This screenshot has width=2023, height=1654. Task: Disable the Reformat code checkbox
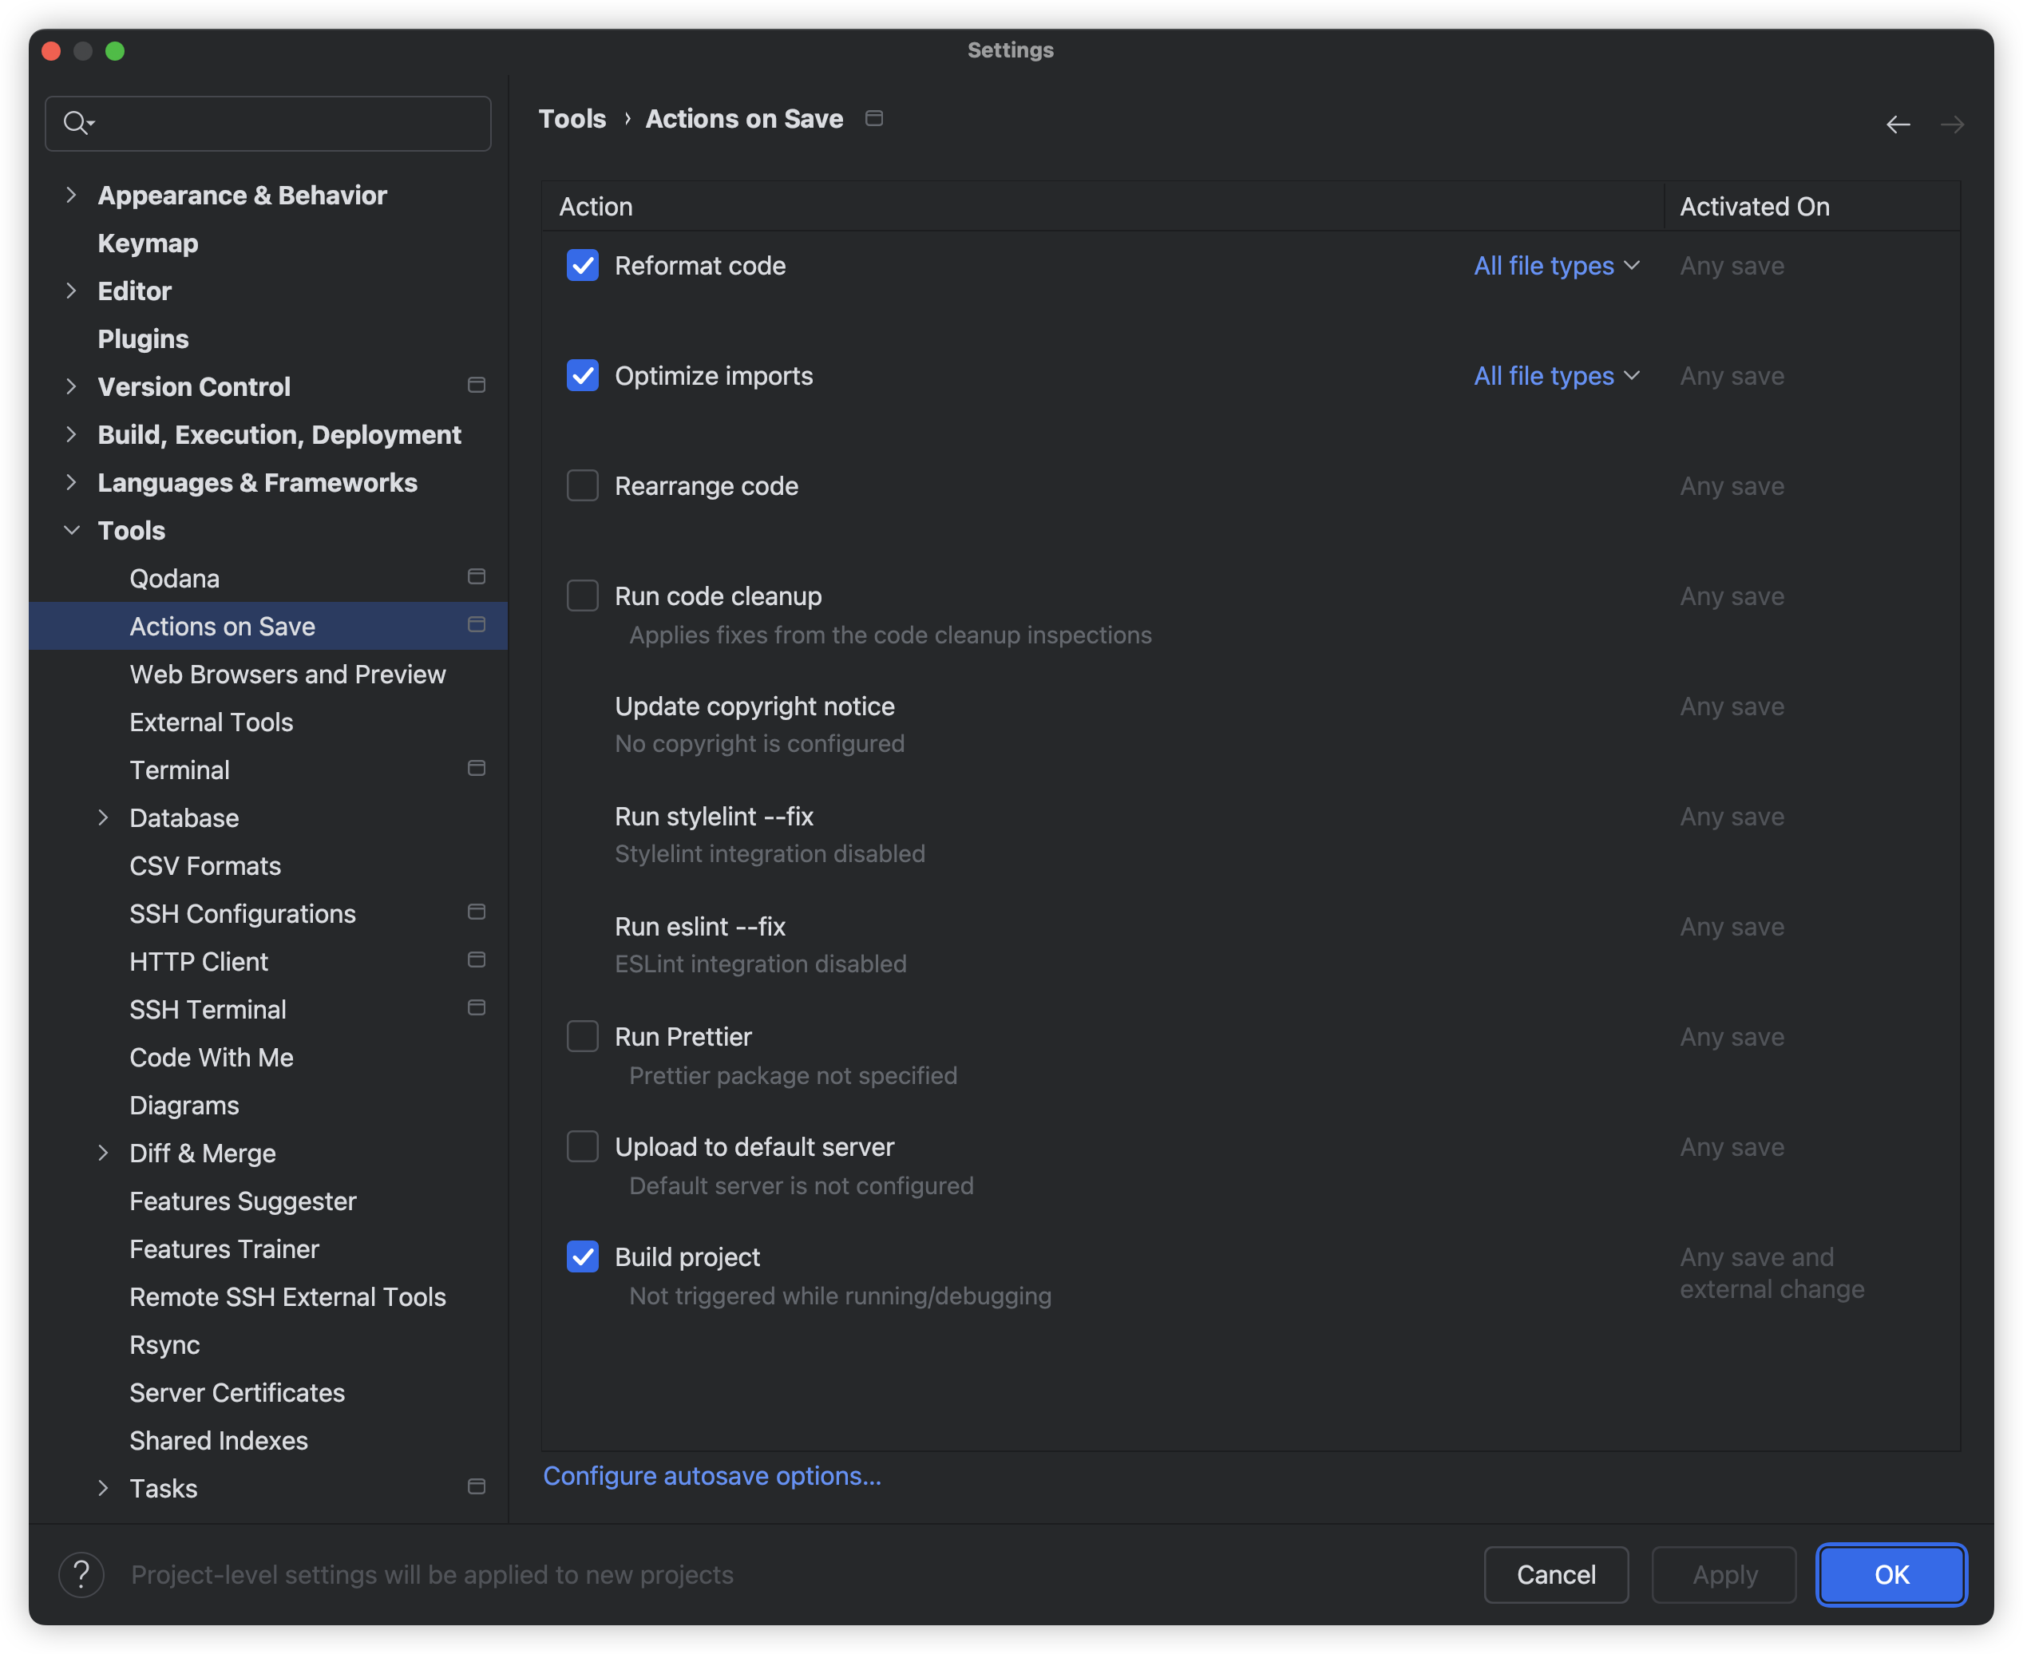pyautogui.click(x=582, y=266)
